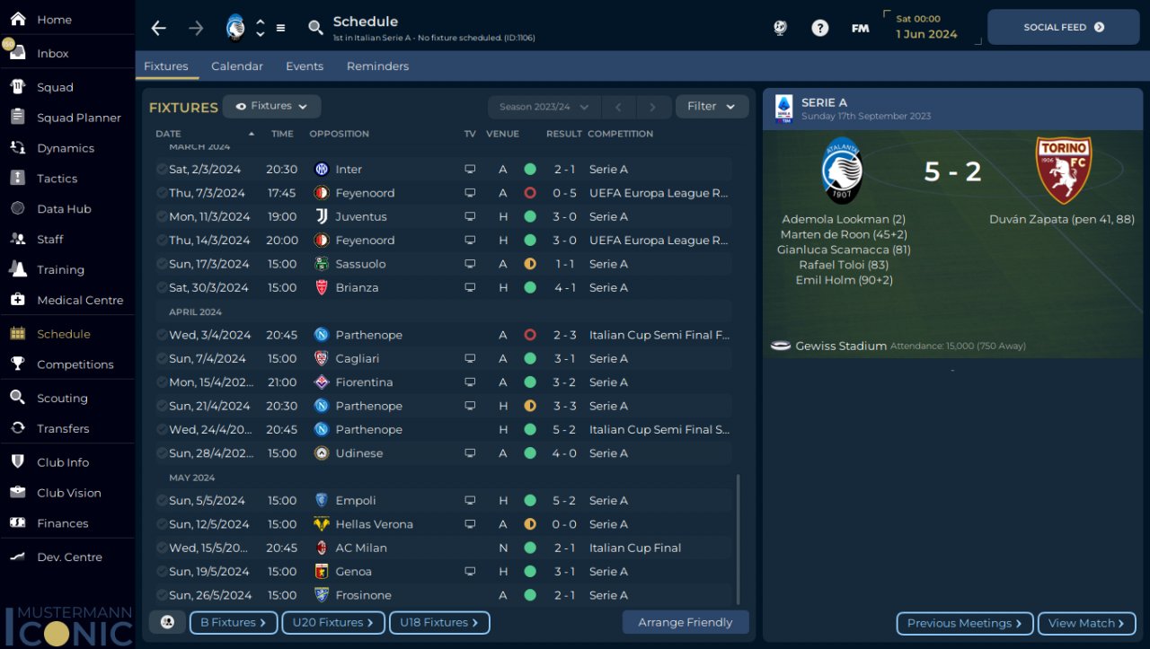
Task: Open the help question mark icon
Action: [x=819, y=28]
